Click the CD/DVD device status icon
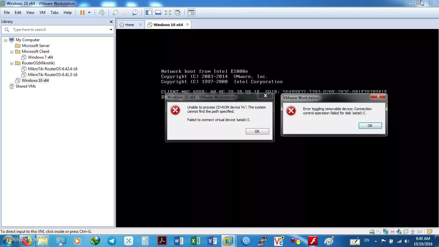 pyautogui.click(x=379, y=232)
